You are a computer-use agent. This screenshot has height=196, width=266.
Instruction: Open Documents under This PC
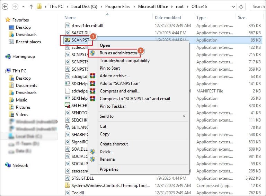point(26,86)
